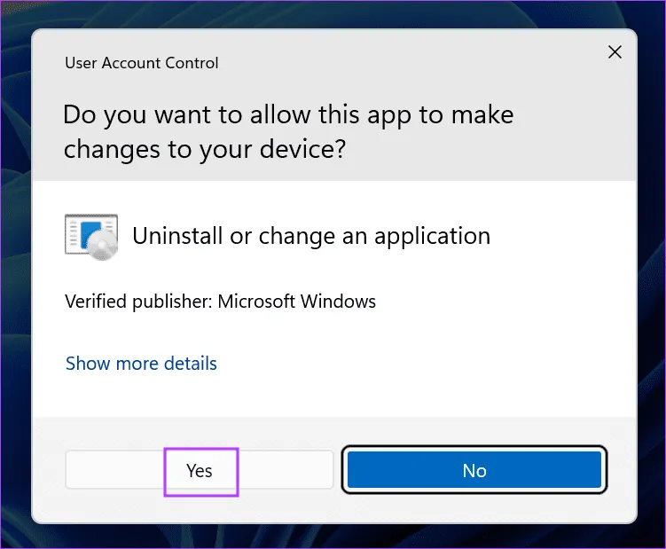Click the gray header area right of the title
The height and width of the screenshot is (549, 666).
(399, 63)
